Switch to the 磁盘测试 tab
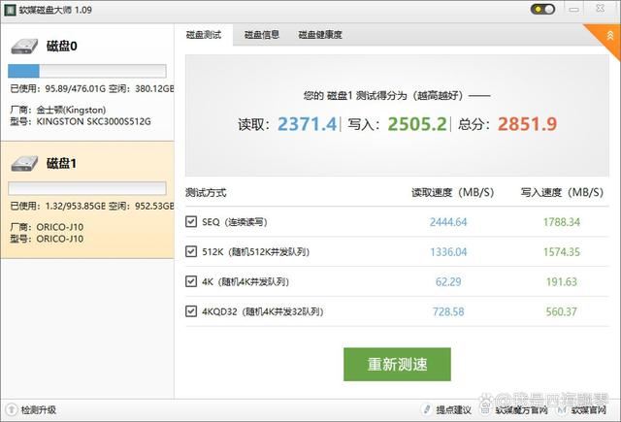 (204, 35)
